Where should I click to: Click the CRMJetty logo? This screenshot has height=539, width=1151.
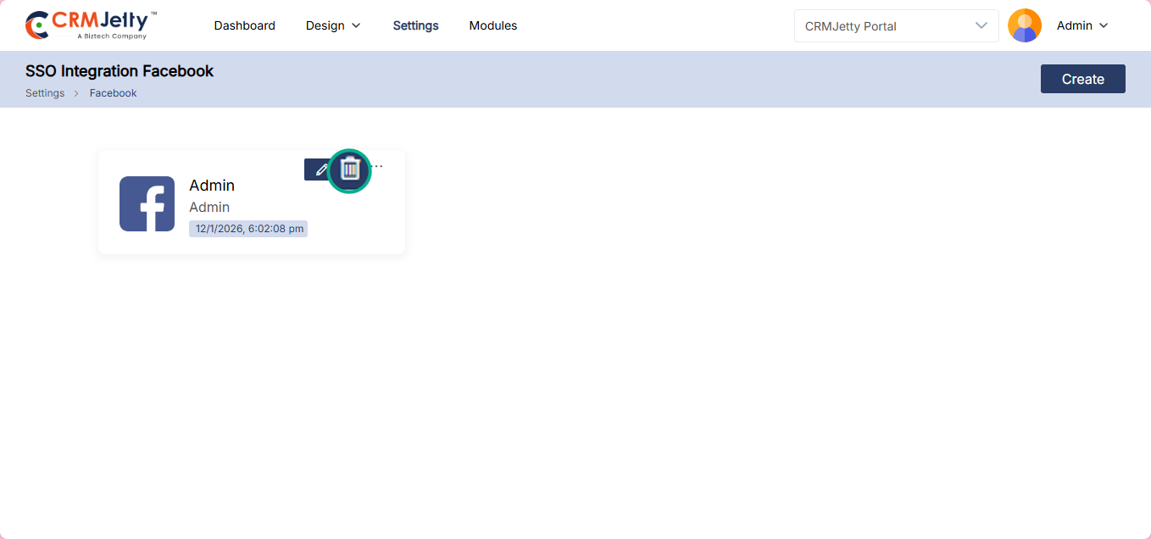click(91, 25)
